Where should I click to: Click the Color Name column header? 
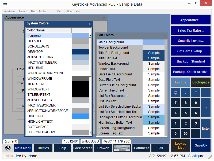click(48, 30)
